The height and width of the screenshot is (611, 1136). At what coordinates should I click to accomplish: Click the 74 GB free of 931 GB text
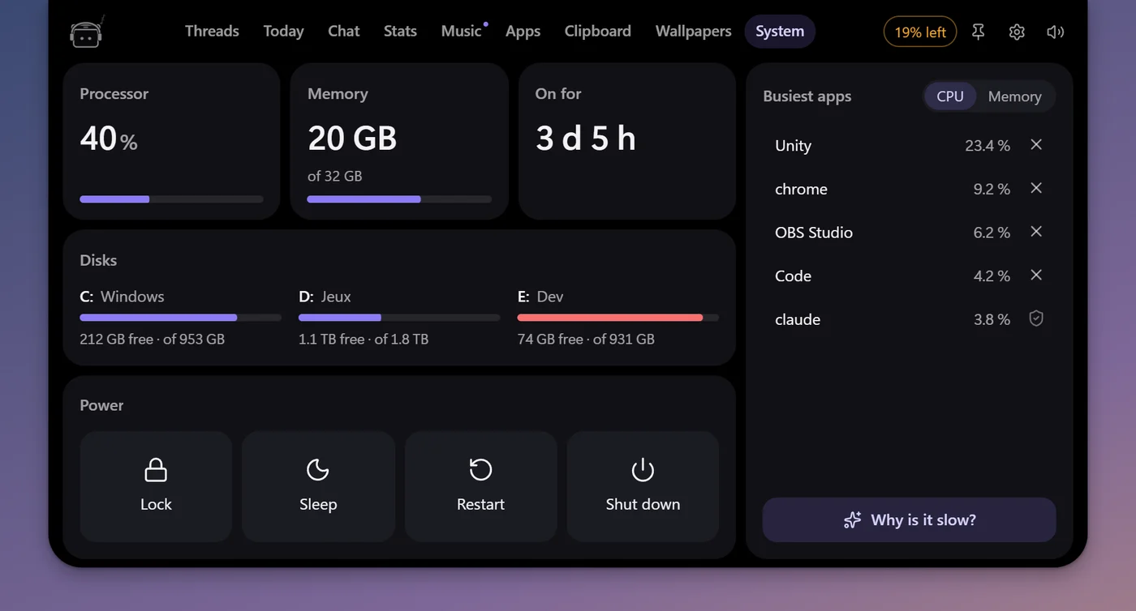(x=586, y=339)
